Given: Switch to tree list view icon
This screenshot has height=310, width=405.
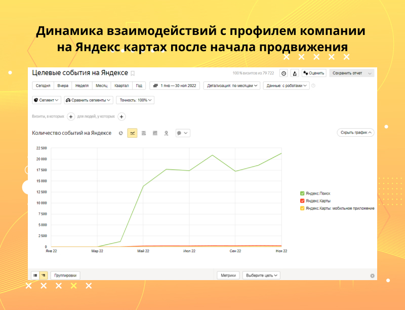Looking at the screenshot, I should (x=44, y=276).
